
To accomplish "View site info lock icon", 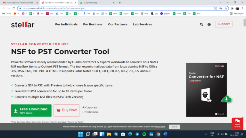I will pos(20,8).
